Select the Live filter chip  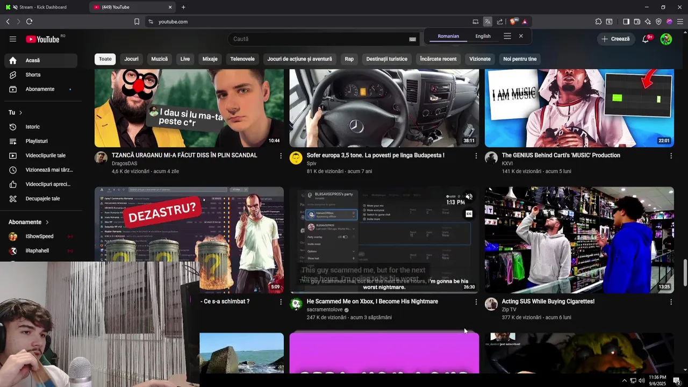(185, 59)
